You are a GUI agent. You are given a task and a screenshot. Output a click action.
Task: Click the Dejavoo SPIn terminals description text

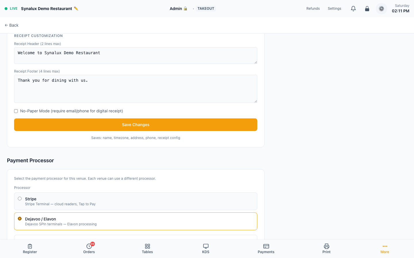click(x=61, y=224)
